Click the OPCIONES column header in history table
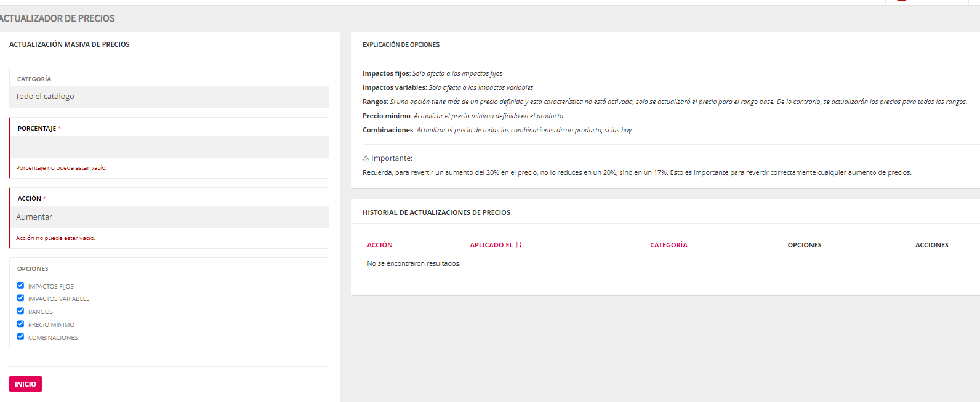980x402 pixels. tap(804, 245)
